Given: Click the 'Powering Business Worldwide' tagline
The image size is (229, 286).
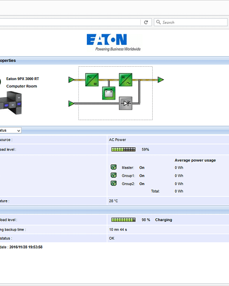Looking at the screenshot, I should point(118,49).
